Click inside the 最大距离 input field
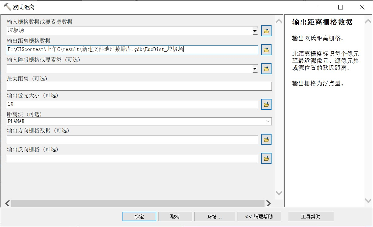Viewport: 373px width, 227px height. pyautogui.click(x=139, y=86)
